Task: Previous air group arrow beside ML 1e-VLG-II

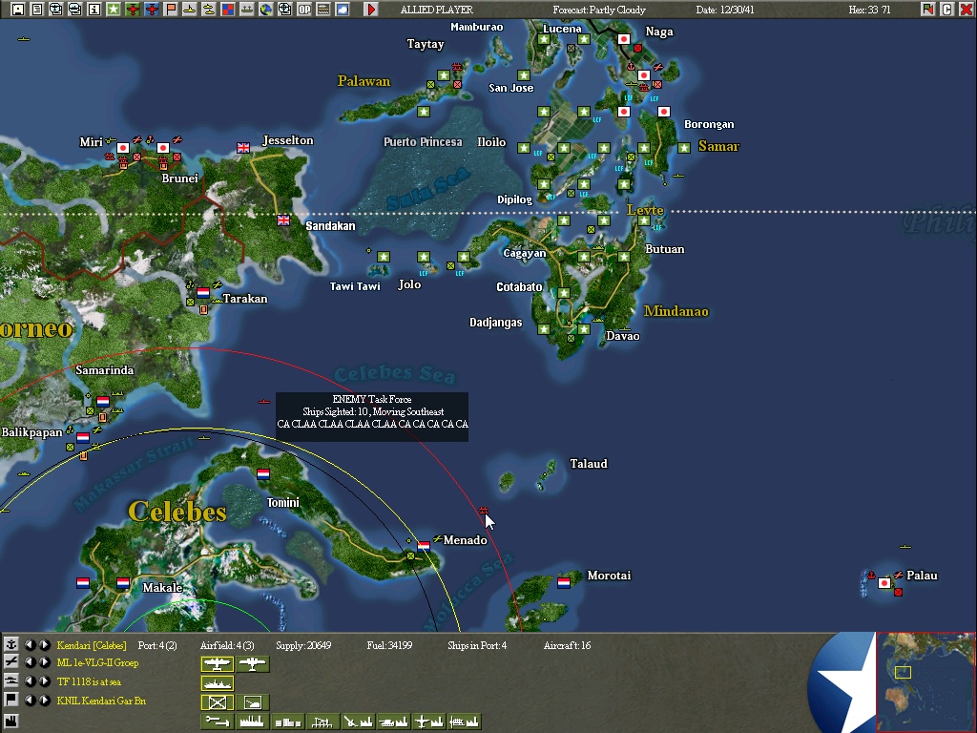Action: pyautogui.click(x=30, y=662)
